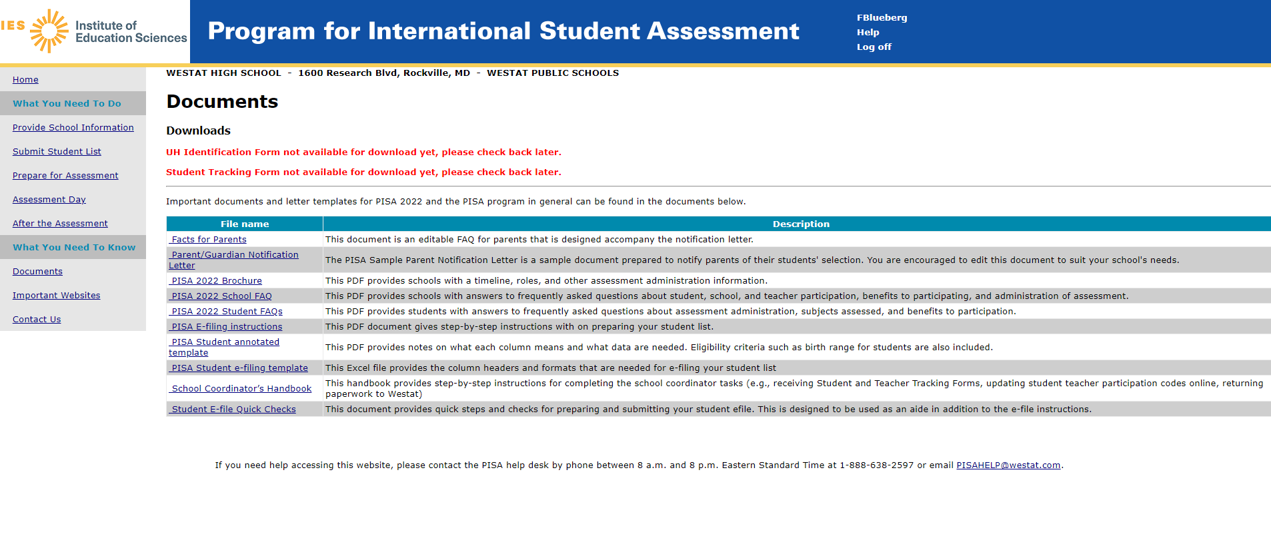Go to Important Websites

click(x=57, y=295)
